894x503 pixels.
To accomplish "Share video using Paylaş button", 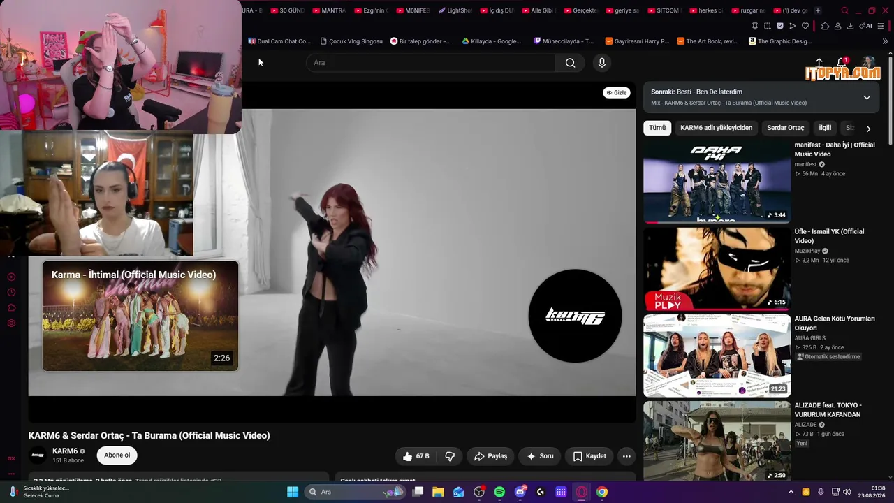I will (490, 456).
